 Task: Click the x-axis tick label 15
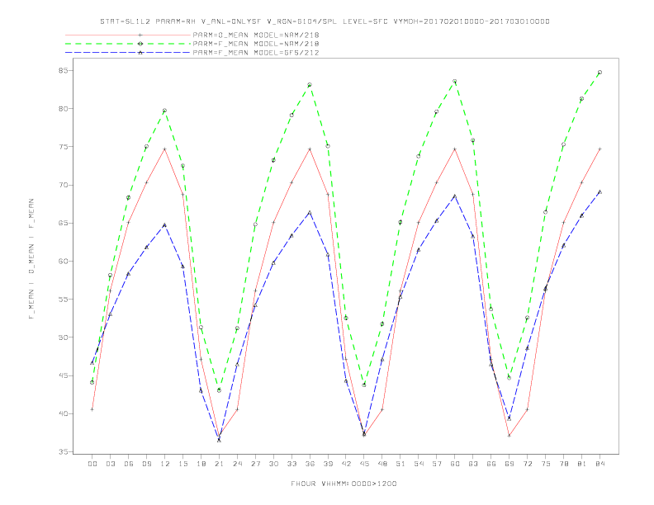pyautogui.click(x=182, y=464)
